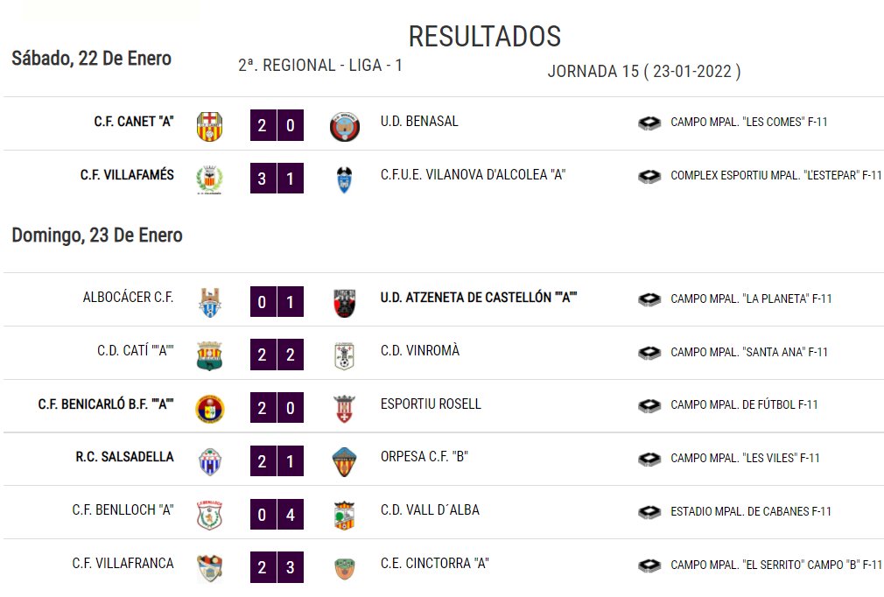Select the C.D. Vall d'Alba crest
Image resolution: width=884 pixels, height=597 pixels.
coord(345,516)
